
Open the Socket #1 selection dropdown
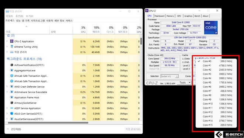[177, 76]
